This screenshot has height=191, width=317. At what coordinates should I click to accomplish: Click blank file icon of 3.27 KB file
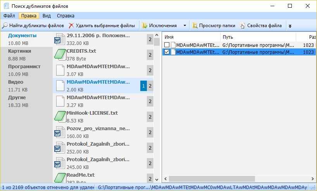(60, 101)
